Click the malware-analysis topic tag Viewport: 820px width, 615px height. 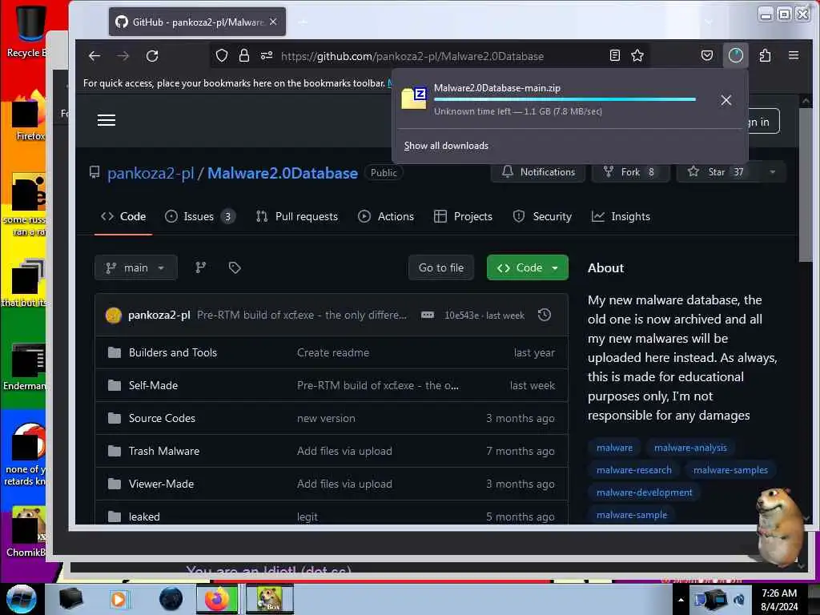(690, 448)
